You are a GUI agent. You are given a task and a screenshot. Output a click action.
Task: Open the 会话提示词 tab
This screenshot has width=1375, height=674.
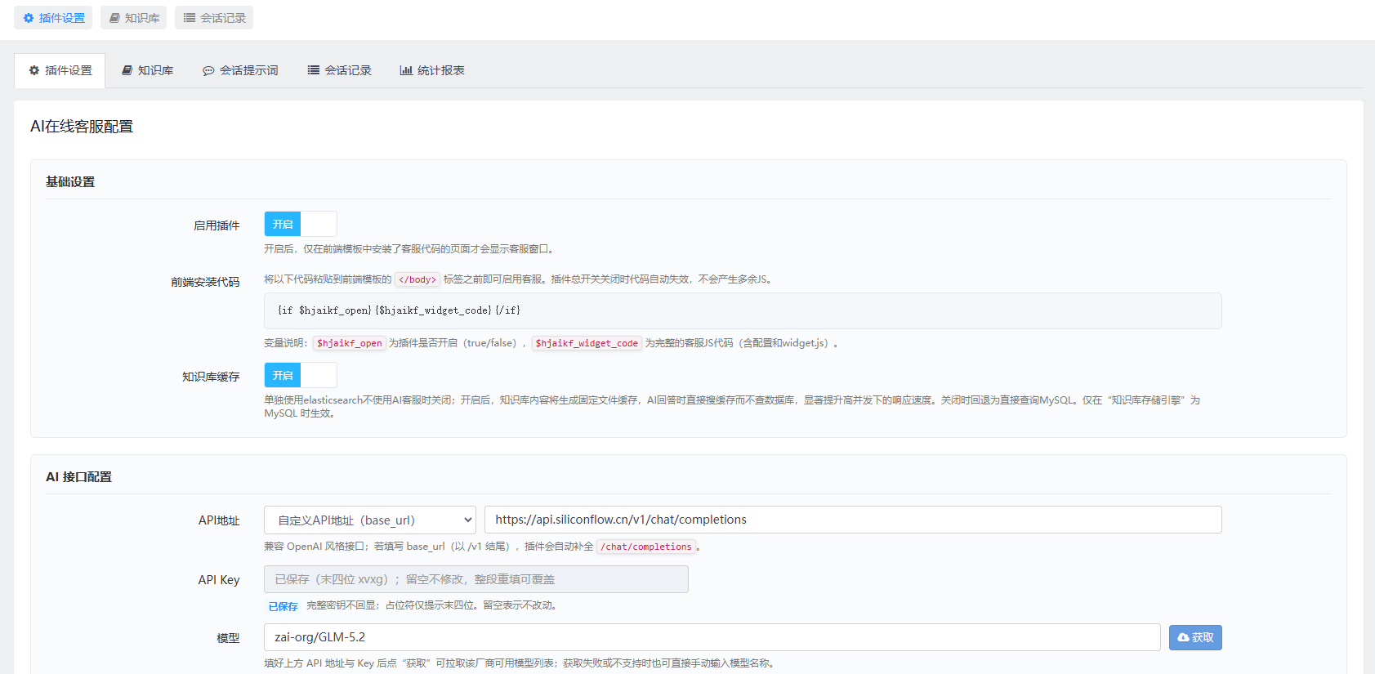click(x=240, y=70)
